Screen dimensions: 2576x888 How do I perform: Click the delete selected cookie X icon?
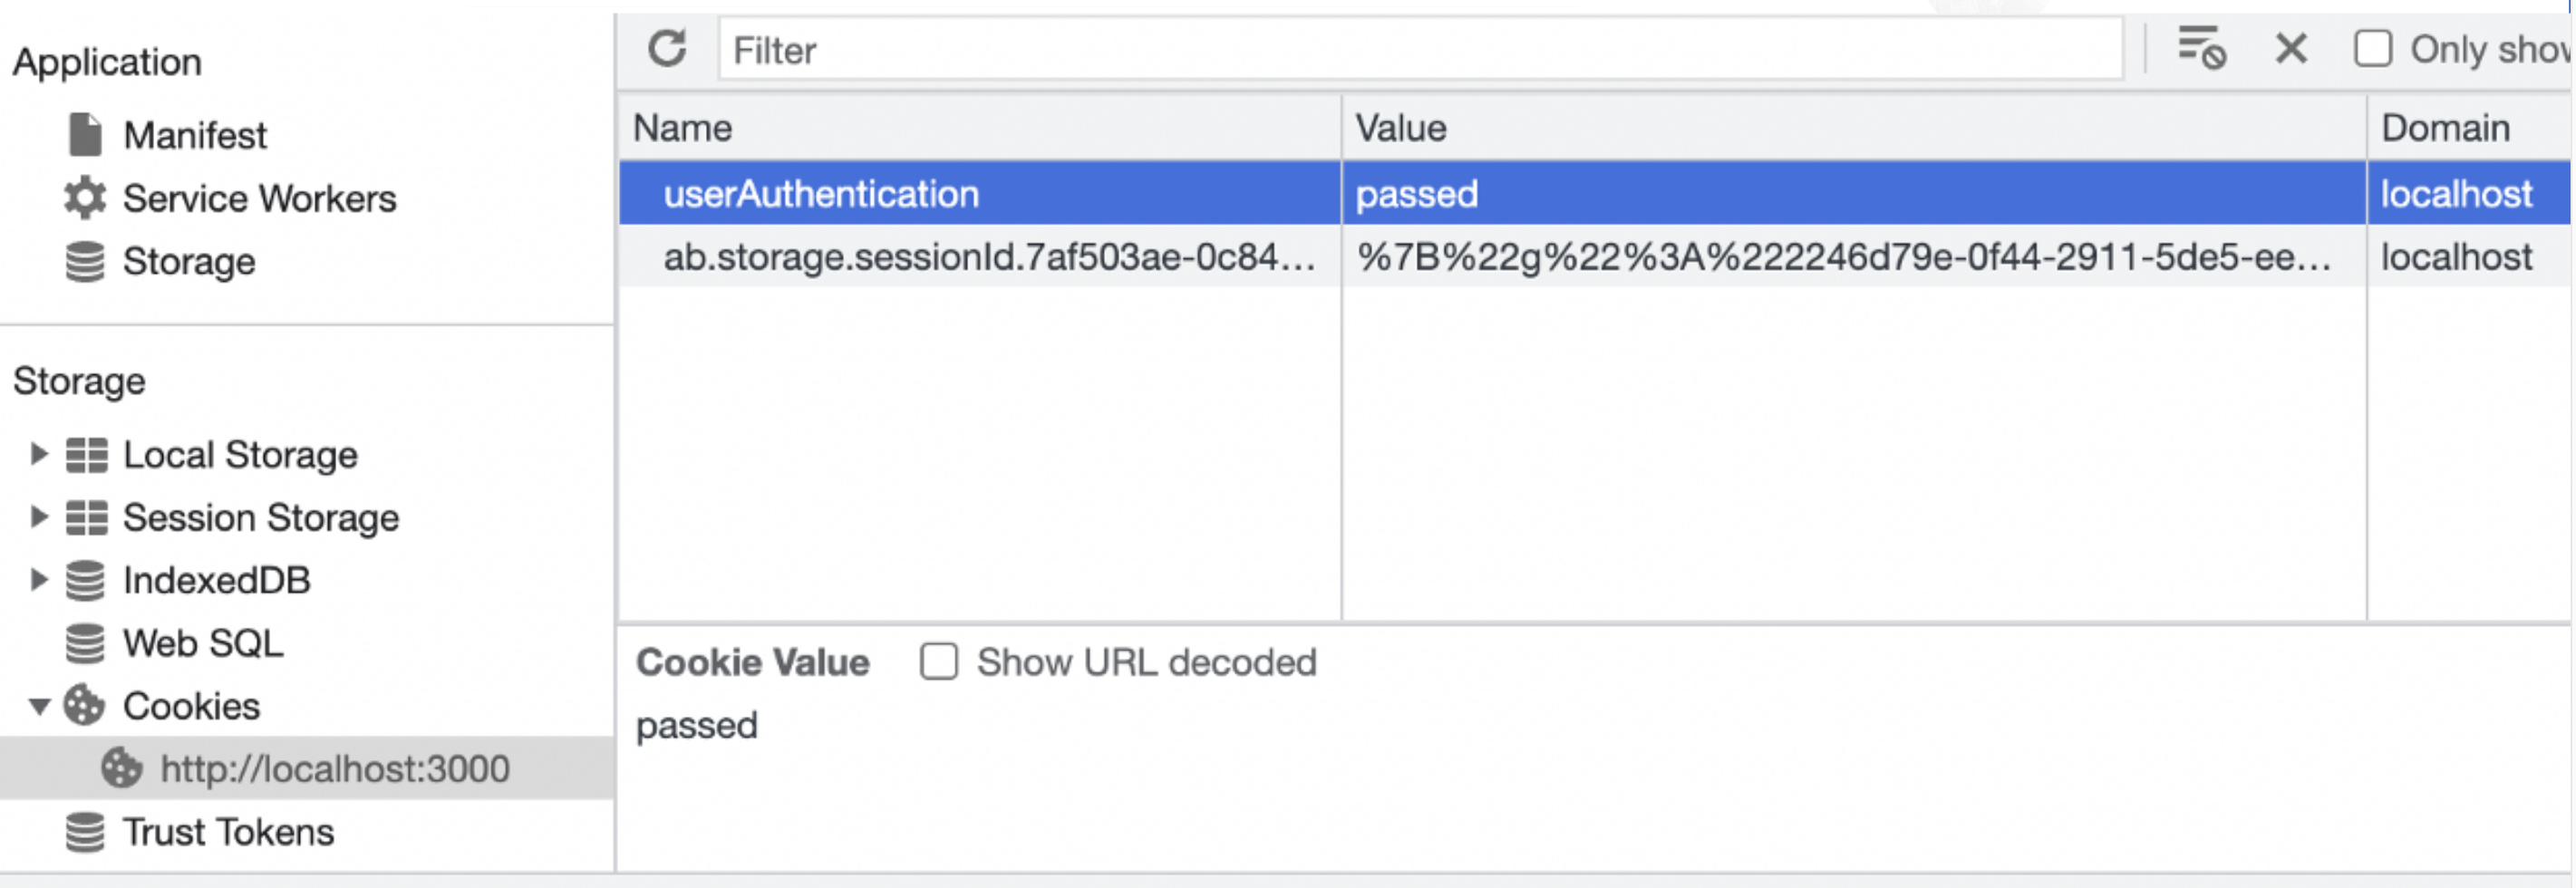coord(2291,49)
